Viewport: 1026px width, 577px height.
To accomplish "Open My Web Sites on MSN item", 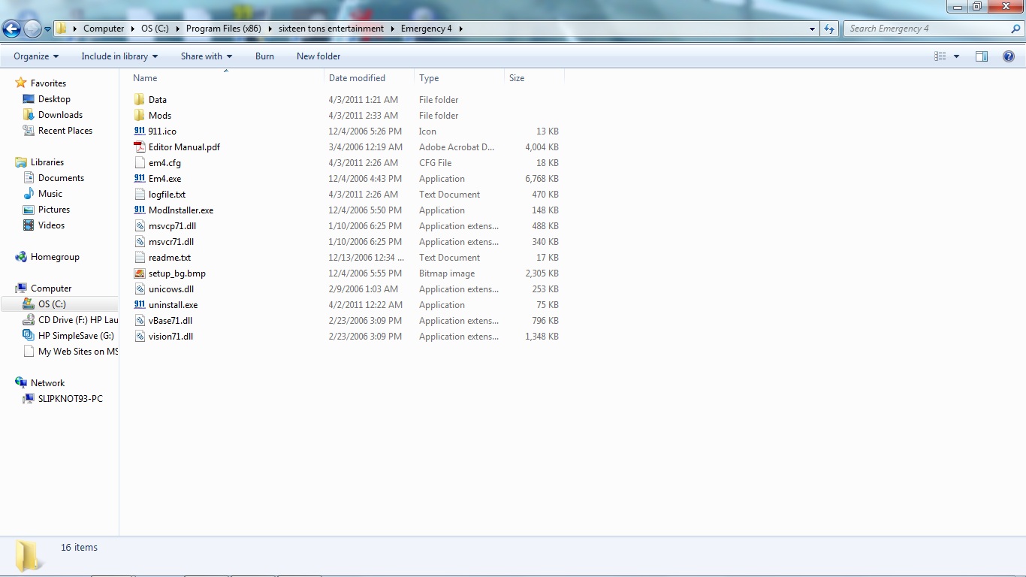I will point(78,352).
